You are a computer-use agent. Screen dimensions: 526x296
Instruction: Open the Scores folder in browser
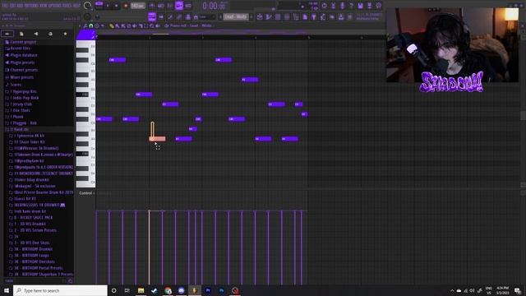pos(16,85)
